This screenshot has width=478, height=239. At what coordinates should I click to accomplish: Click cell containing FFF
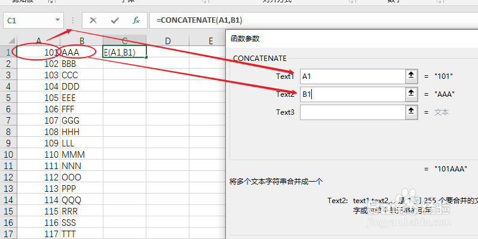coord(82,109)
